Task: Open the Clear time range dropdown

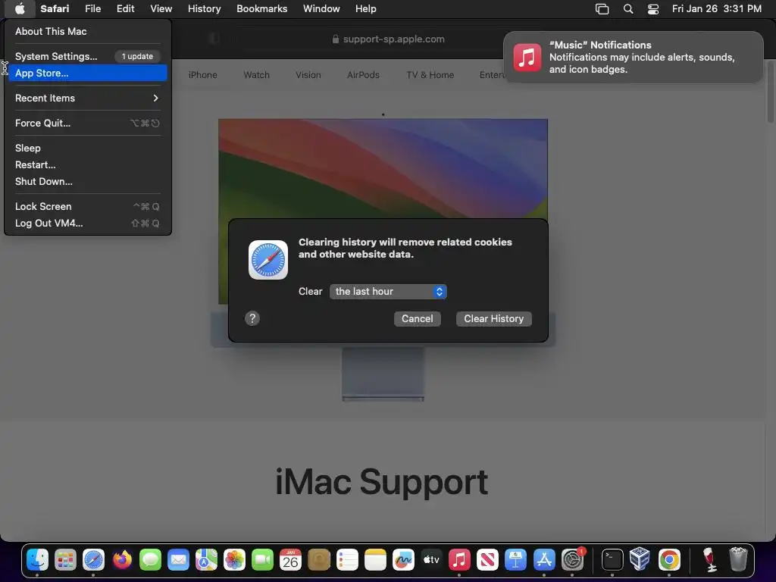Action: coord(388,292)
